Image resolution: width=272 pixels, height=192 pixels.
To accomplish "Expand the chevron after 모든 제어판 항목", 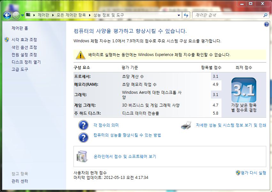I will (90, 15).
